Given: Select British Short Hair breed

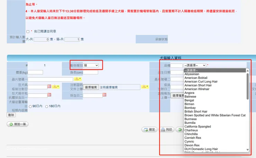Looking at the screenshot, I should pyautogui.click(x=215, y=112).
